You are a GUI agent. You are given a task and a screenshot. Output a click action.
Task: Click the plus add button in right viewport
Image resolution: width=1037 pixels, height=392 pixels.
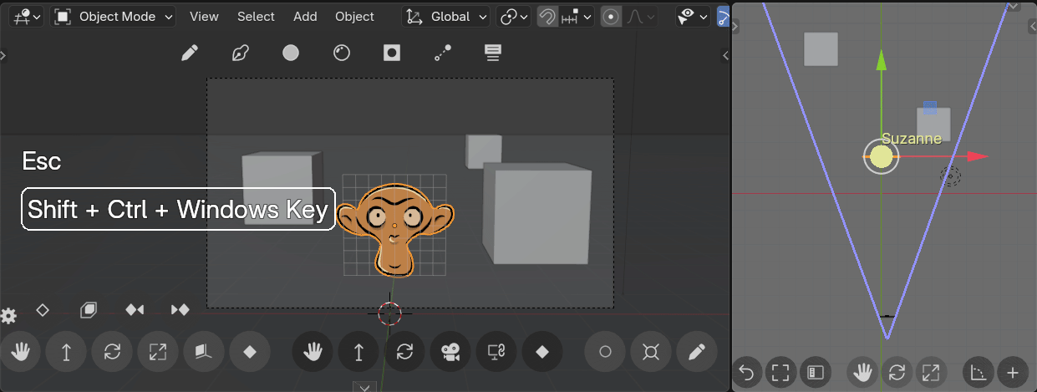coord(1013,372)
